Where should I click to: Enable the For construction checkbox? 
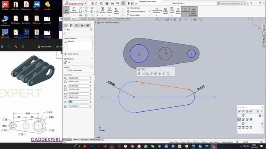(69, 70)
